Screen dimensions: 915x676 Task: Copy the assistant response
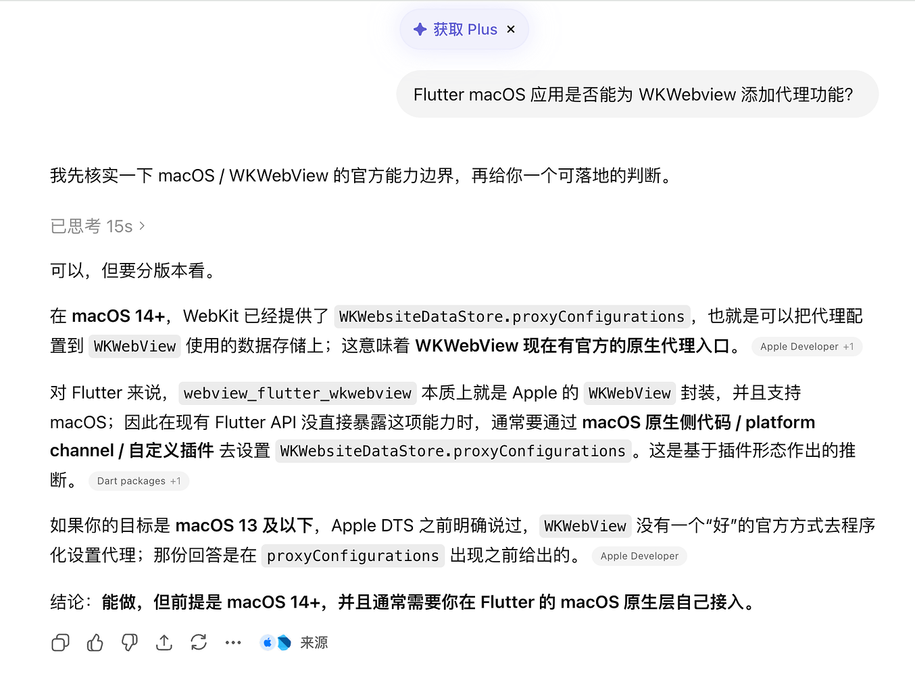click(x=60, y=642)
